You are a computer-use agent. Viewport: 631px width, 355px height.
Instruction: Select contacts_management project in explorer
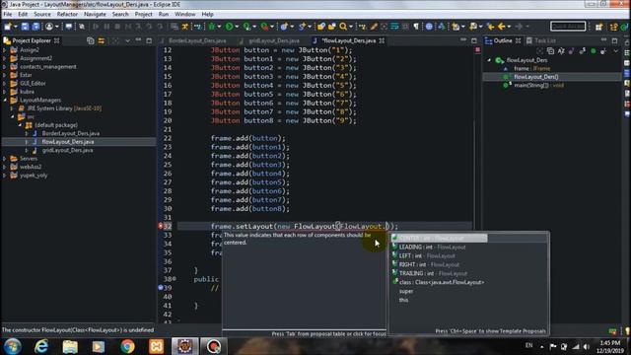pos(48,67)
